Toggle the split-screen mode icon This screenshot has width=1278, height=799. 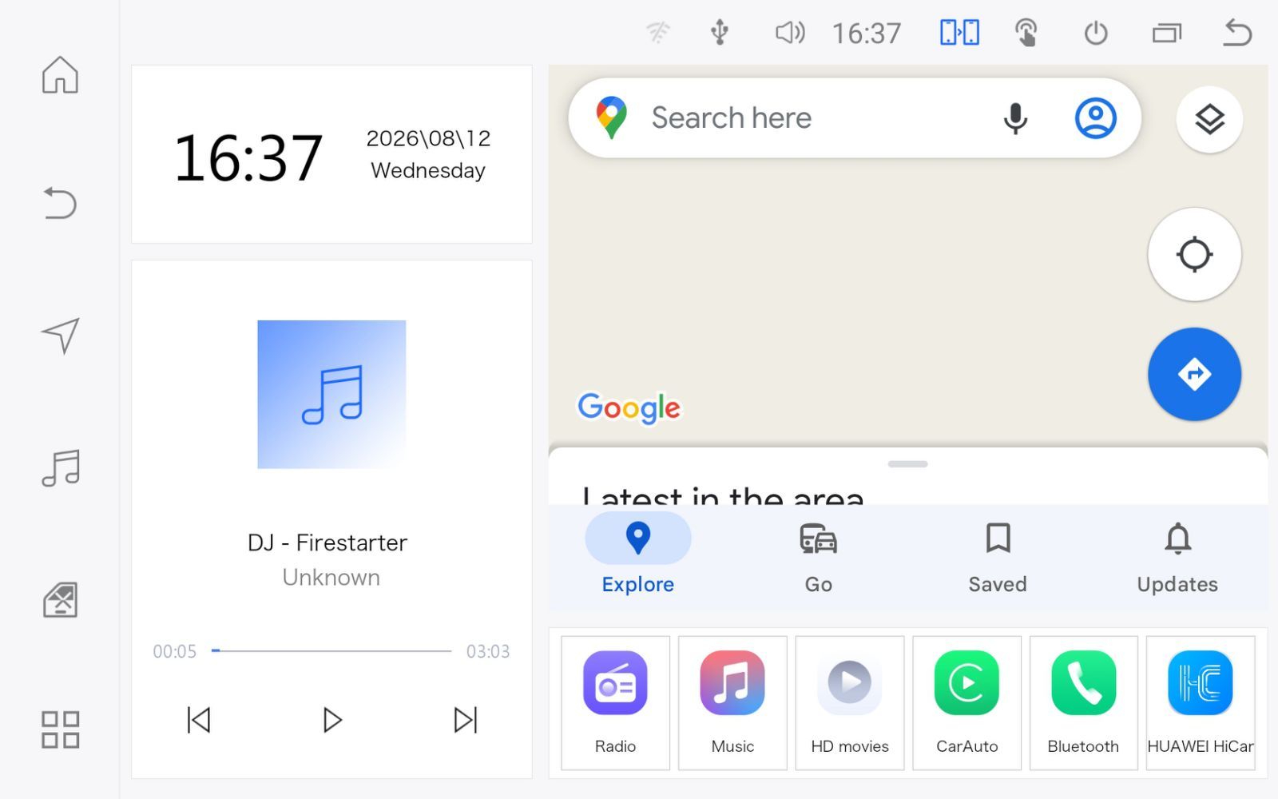pos(959,33)
